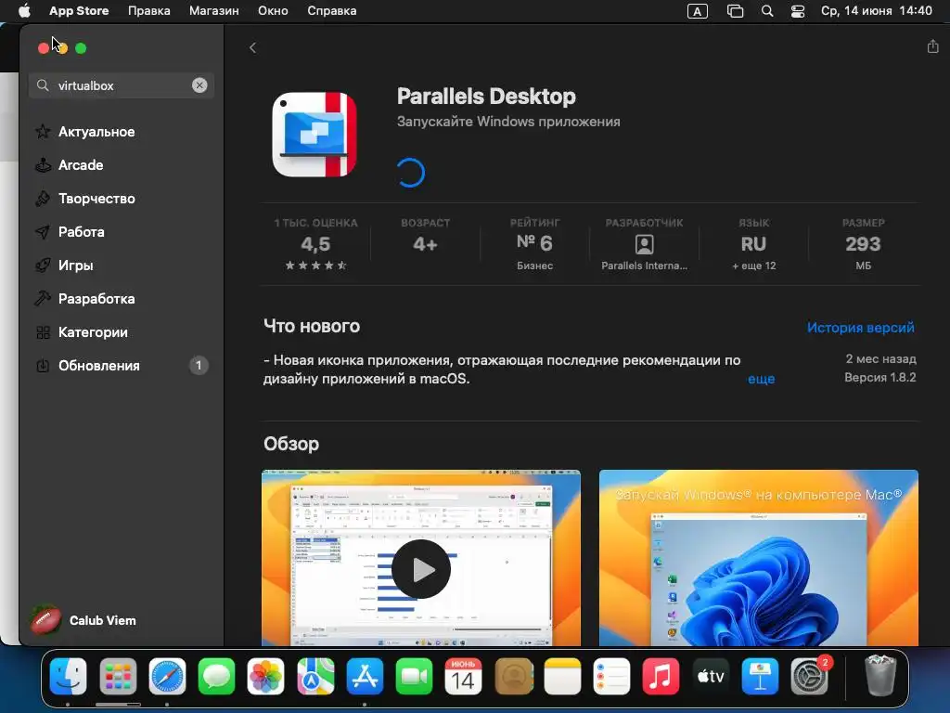Click the search field containing virtualbox

(x=122, y=85)
